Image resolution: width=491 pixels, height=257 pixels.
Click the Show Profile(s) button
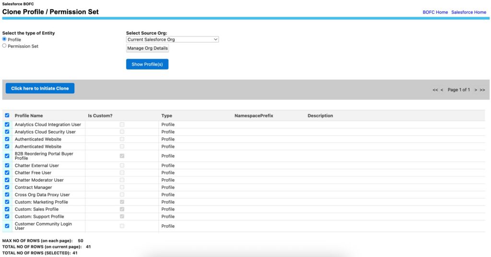tap(147, 64)
